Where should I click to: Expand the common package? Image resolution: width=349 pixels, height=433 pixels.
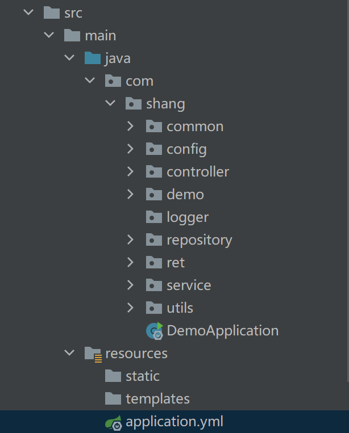coord(131,126)
